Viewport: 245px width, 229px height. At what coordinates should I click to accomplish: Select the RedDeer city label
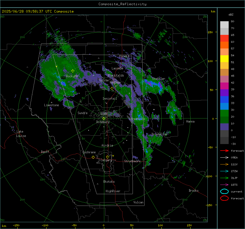pyautogui.click(x=115, y=83)
